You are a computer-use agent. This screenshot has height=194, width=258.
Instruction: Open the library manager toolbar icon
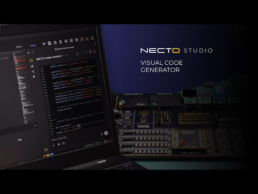tap(49, 43)
